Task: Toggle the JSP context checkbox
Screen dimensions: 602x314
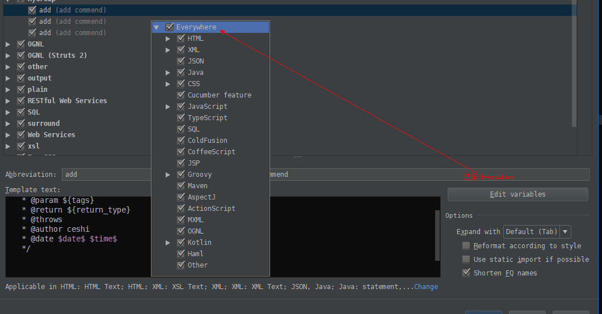Action: [x=181, y=163]
